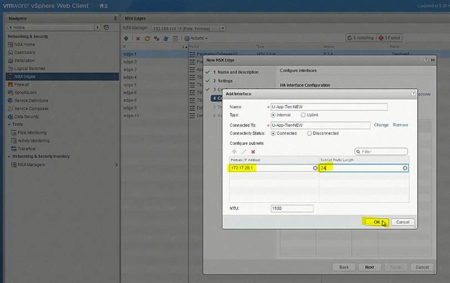Click the OK button
450x283 pixels.
click(x=376, y=222)
